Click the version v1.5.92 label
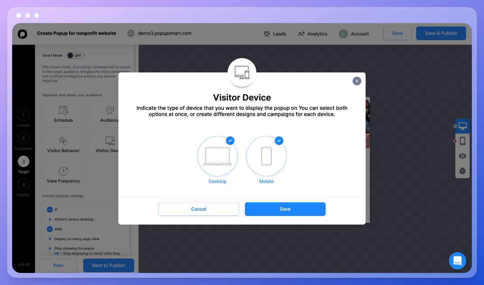This screenshot has width=484, height=285. 23,265
